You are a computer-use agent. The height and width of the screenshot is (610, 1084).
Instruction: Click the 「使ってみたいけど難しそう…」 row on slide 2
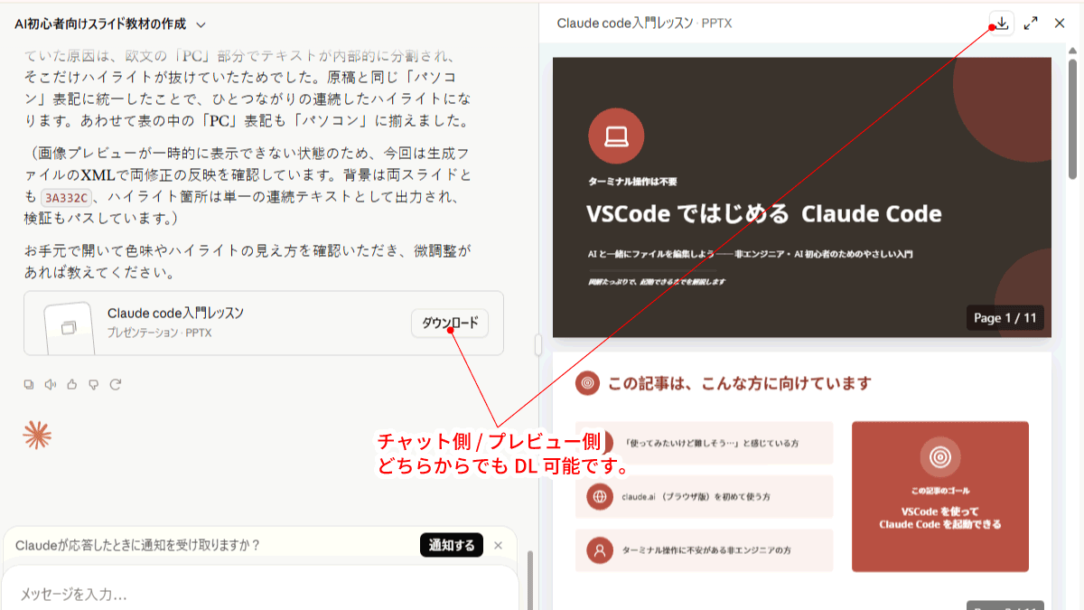coord(705,443)
